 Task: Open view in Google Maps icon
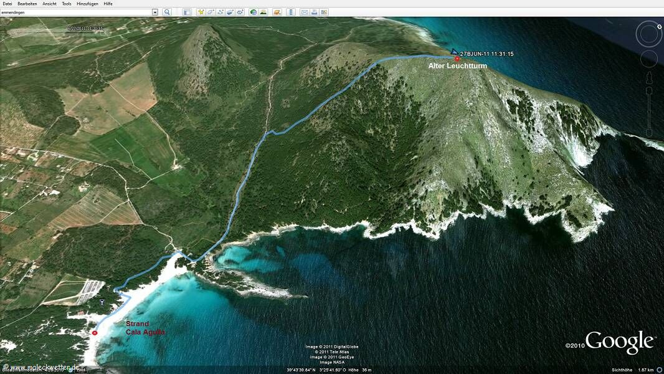tap(325, 12)
